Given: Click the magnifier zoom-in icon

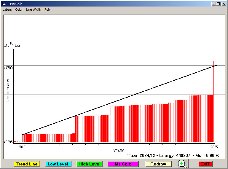Looking at the screenshot, I should pyautogui.click(x=182, y=164).
